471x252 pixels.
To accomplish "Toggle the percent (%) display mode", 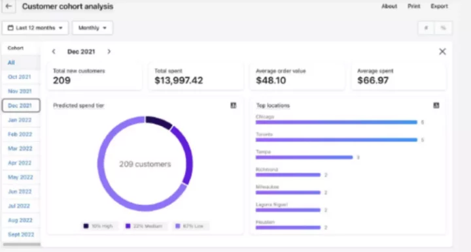I will point(443,28).
